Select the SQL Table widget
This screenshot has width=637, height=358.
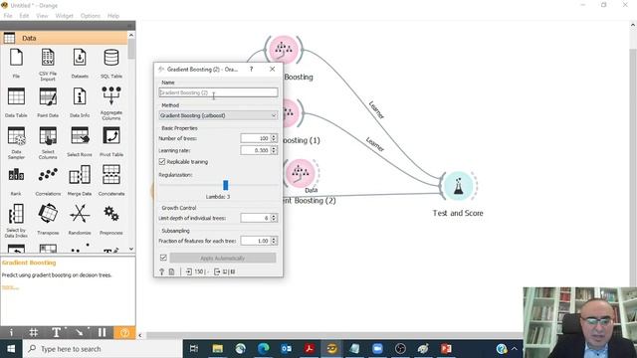pos(111,63)
